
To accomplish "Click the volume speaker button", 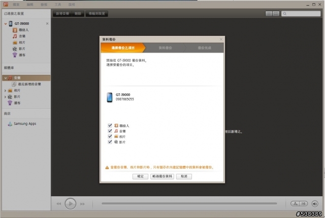I will [x=315, y=204].
